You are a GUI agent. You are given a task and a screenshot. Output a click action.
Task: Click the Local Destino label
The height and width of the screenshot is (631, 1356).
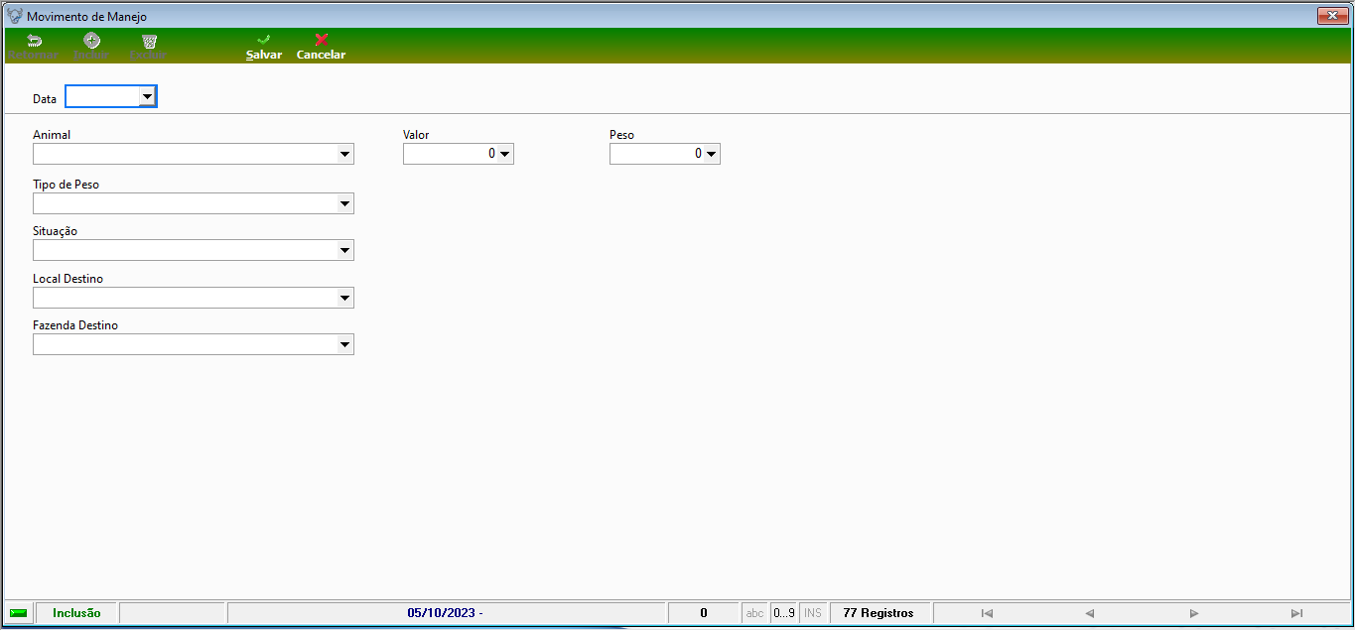[x=68, y=279]
